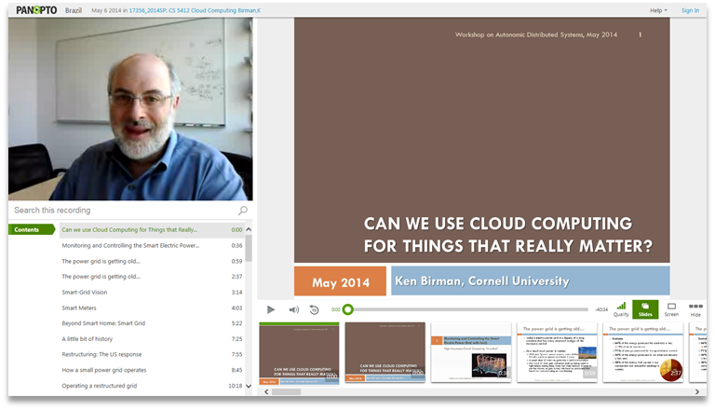Hide the thumbnail strip with Hide button

coord(695,309)
